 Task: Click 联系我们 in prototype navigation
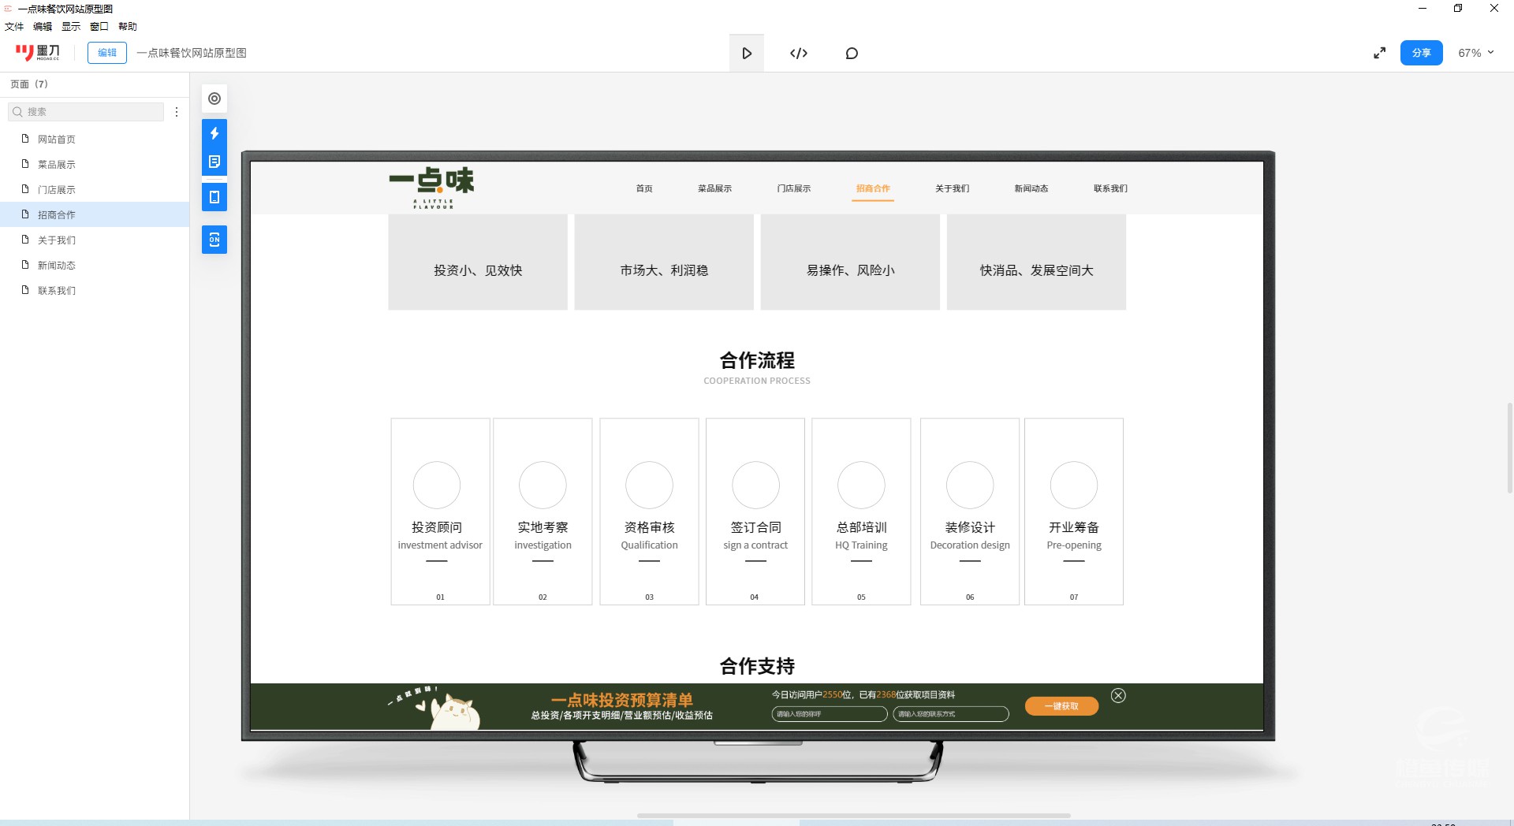pyautogui.click(x=1110, y=188)
